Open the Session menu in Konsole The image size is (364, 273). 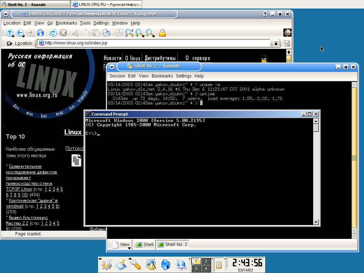(x=117, y=76)
